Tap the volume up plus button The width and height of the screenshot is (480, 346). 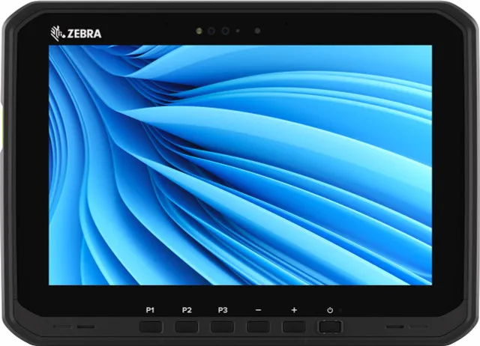[x=294, y=327]
